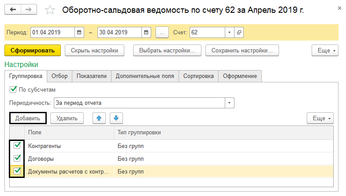This screenshot has width=346, height=196.
Task: Click the forward navigation arrow
Action: point(28,9)
